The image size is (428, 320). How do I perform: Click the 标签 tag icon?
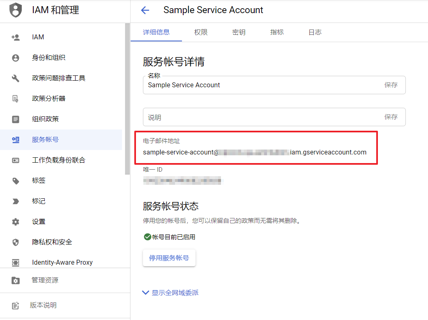click(16, 181)
